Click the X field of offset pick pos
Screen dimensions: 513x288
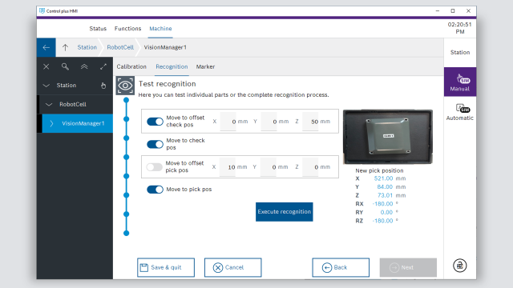tap(228, 167)
